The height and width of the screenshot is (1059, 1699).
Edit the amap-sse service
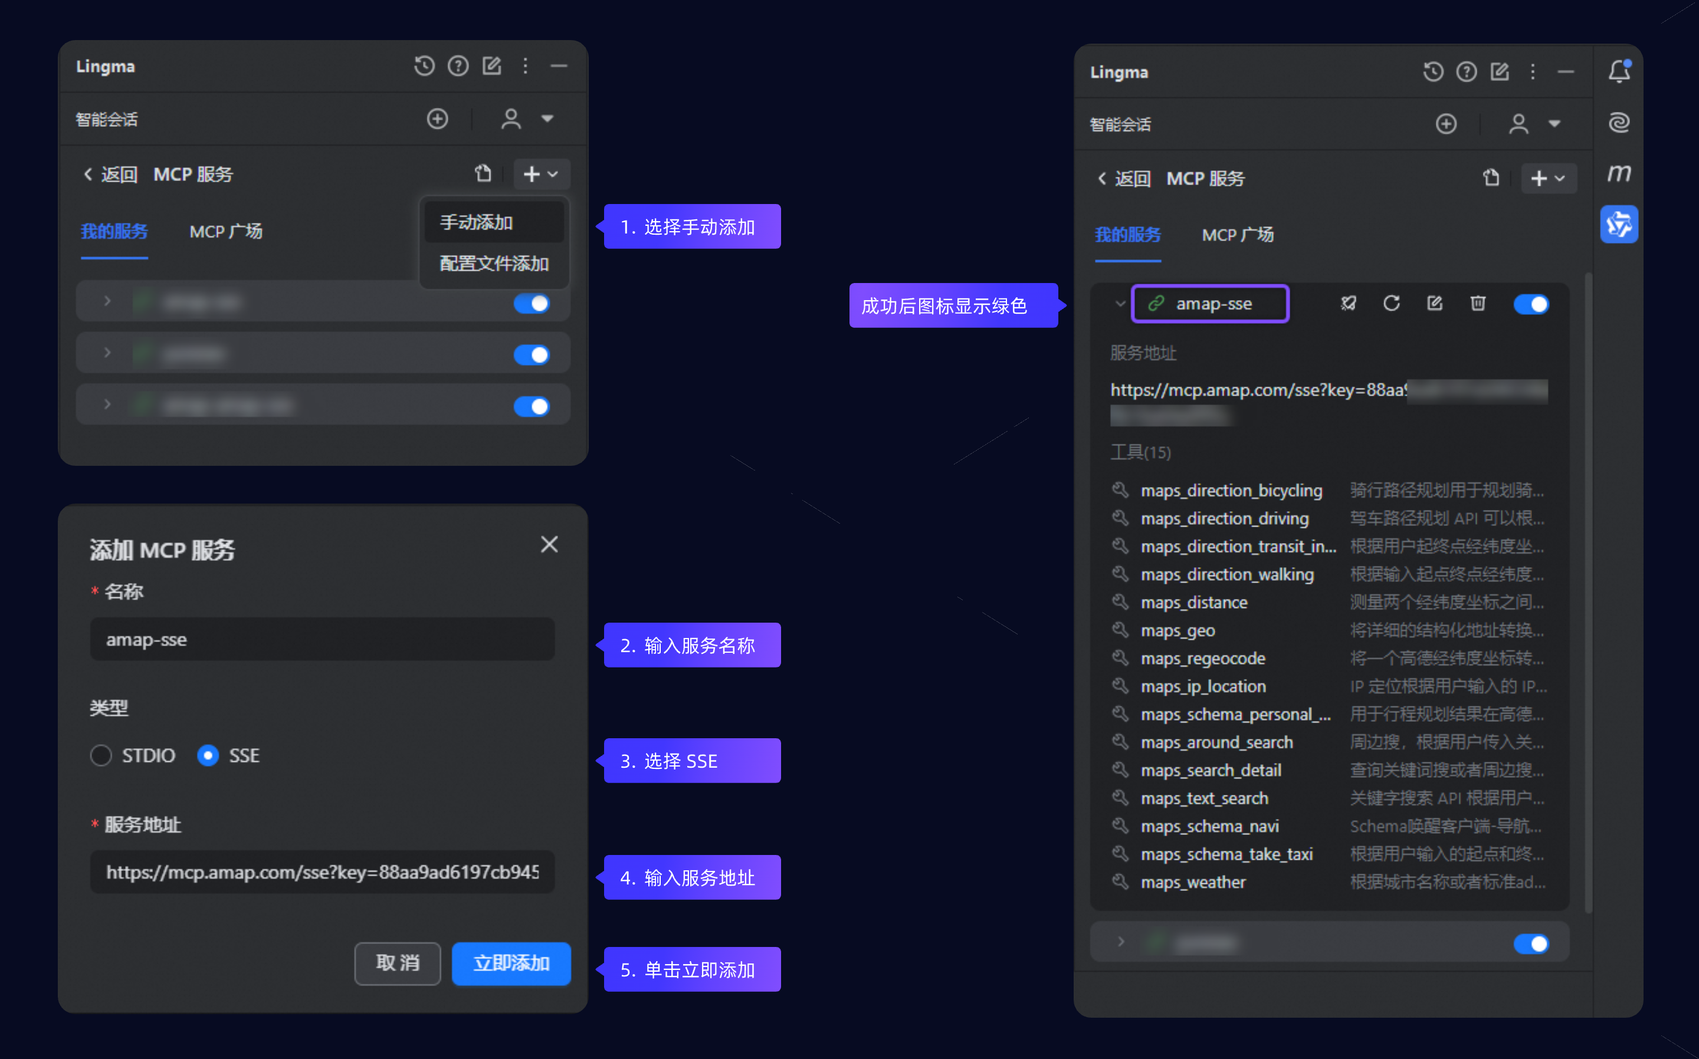click(1435, 303)
